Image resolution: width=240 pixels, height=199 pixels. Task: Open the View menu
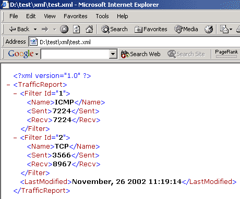[x=50, y=16]
